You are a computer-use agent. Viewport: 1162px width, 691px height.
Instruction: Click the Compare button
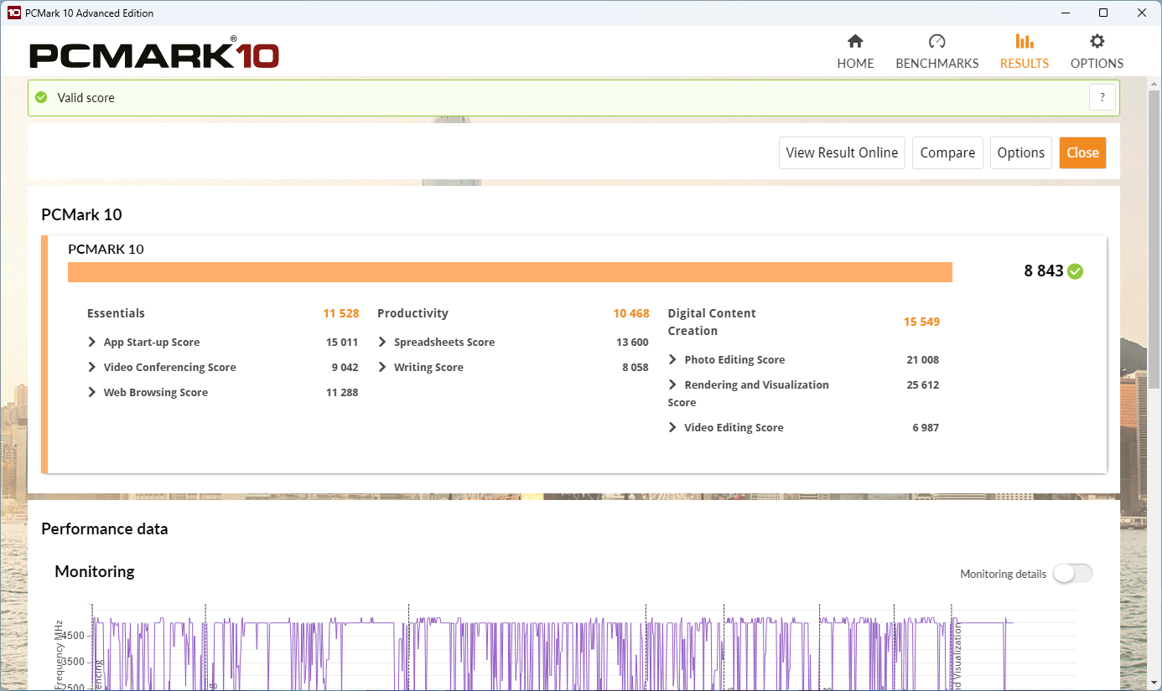[x=947, y=152]
